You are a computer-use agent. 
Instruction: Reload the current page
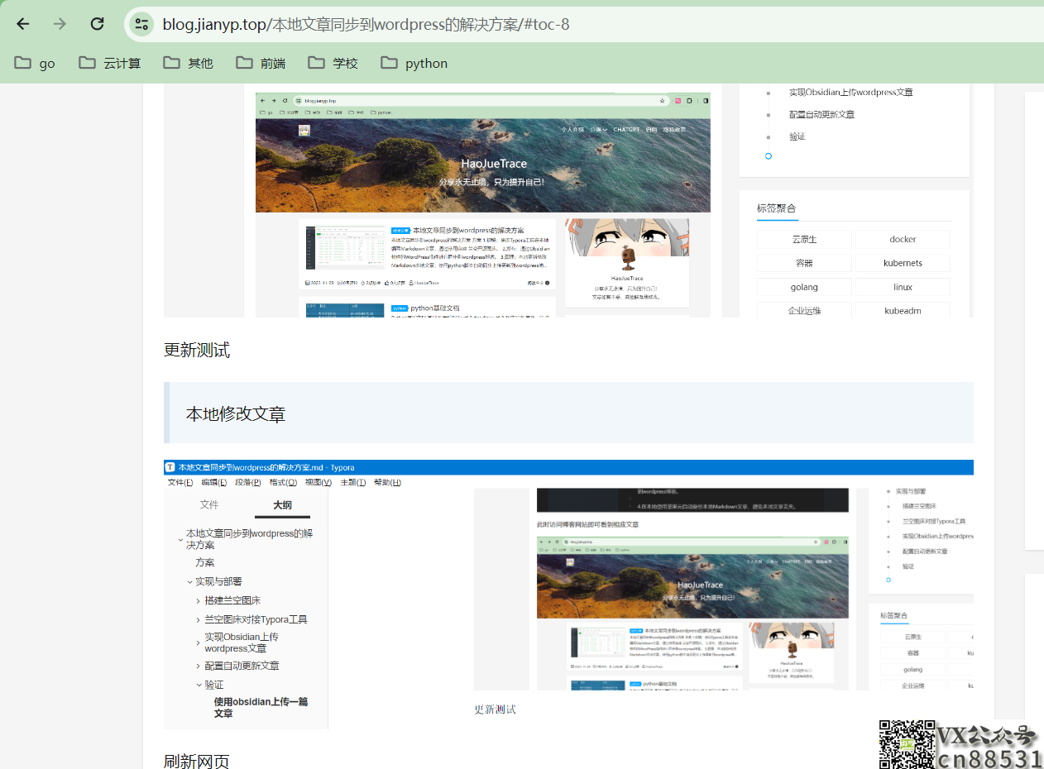(98, 24)
